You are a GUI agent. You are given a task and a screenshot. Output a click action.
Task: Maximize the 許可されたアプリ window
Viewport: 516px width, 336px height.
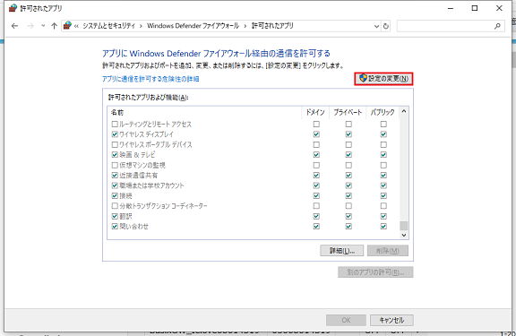tap(475, 8)
